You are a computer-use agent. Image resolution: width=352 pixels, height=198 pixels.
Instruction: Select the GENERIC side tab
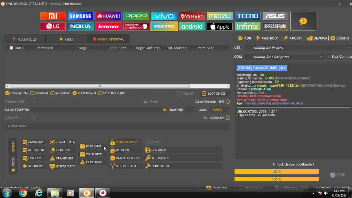pos(13,147)
